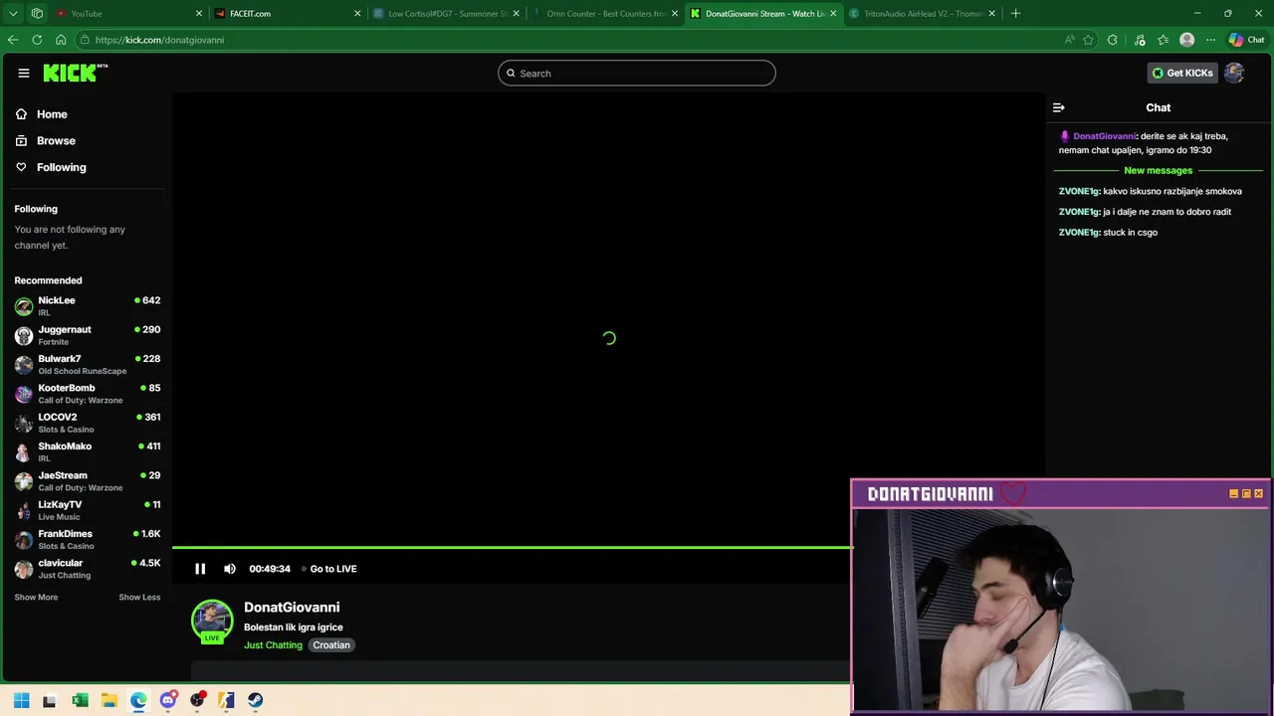
Task: Click ZVONE1g username on 'stuck in csgo' message
Action: (x=1079, y=232)
